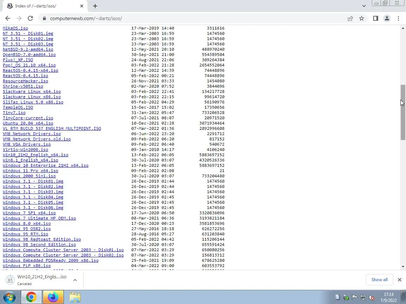
Task: Open Windows 98 Second Edition.iso link
Action: 39,245
